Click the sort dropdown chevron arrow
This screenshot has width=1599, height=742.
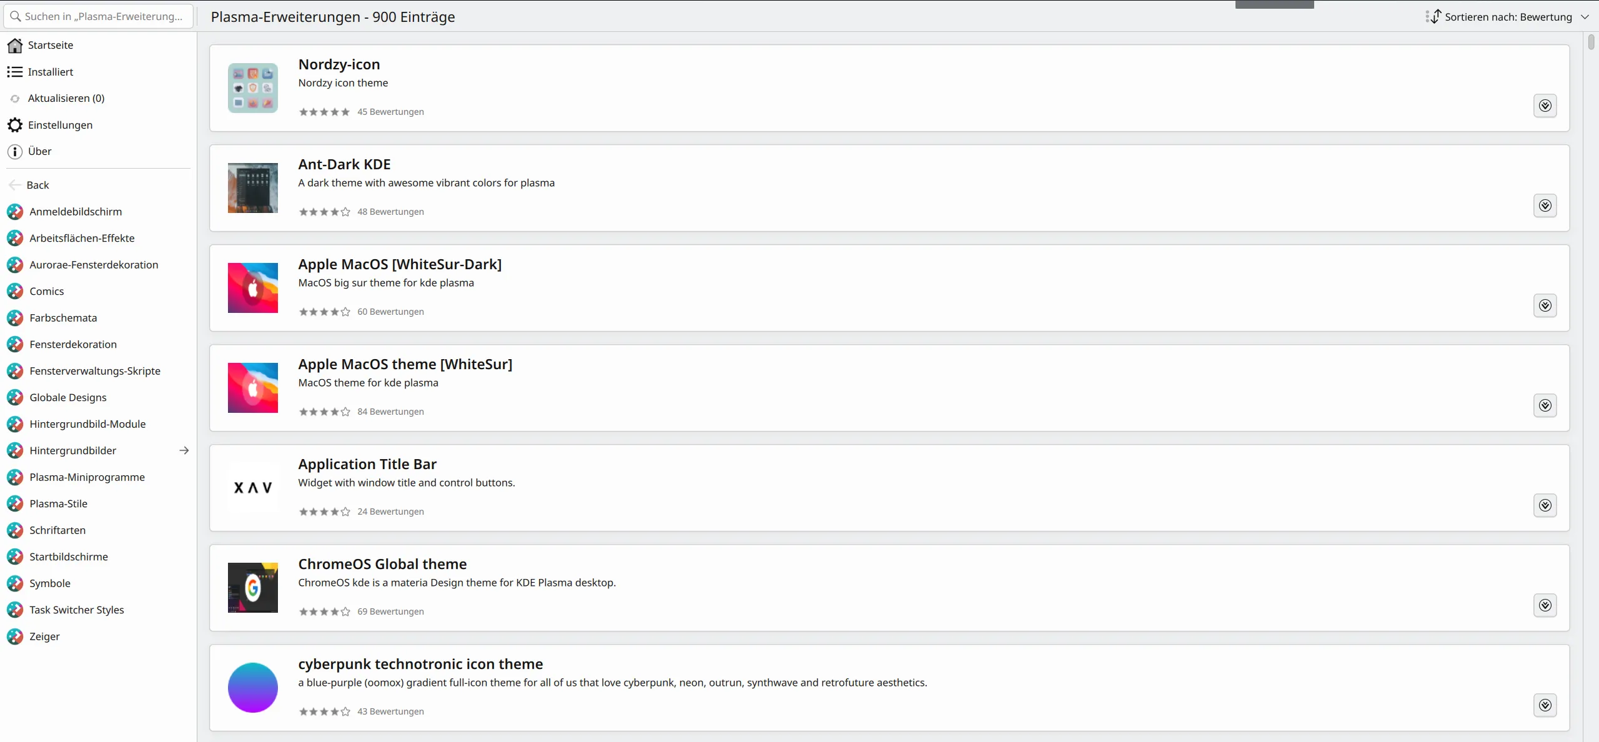click(1585, 17)
